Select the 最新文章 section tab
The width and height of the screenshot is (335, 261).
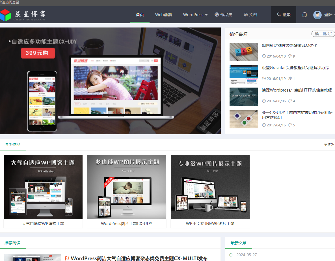pos(238,243)
